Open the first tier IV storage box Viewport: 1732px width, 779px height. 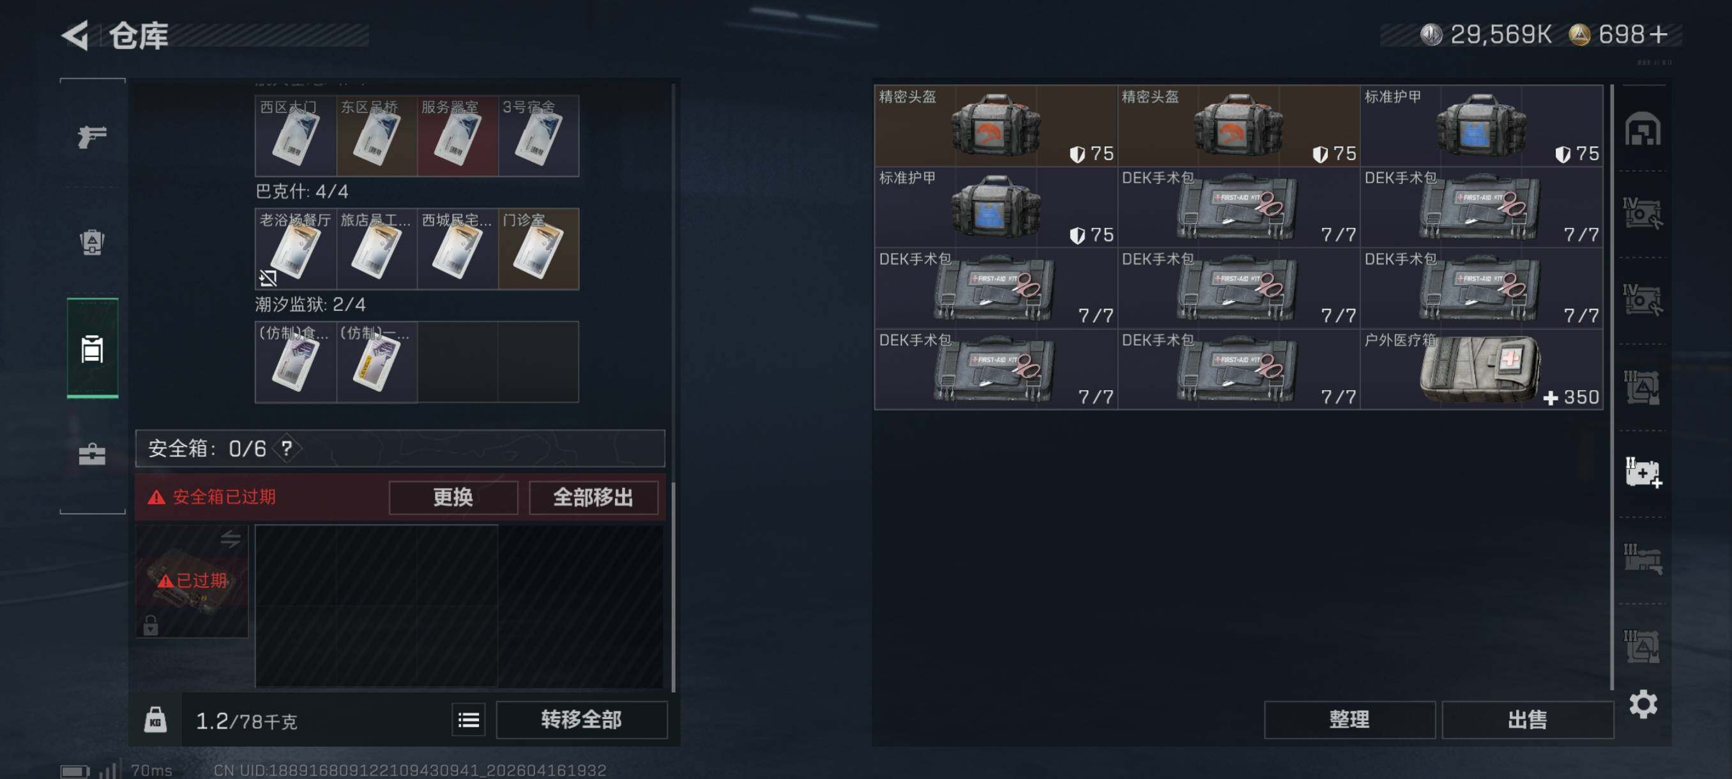click(1643, 213)
